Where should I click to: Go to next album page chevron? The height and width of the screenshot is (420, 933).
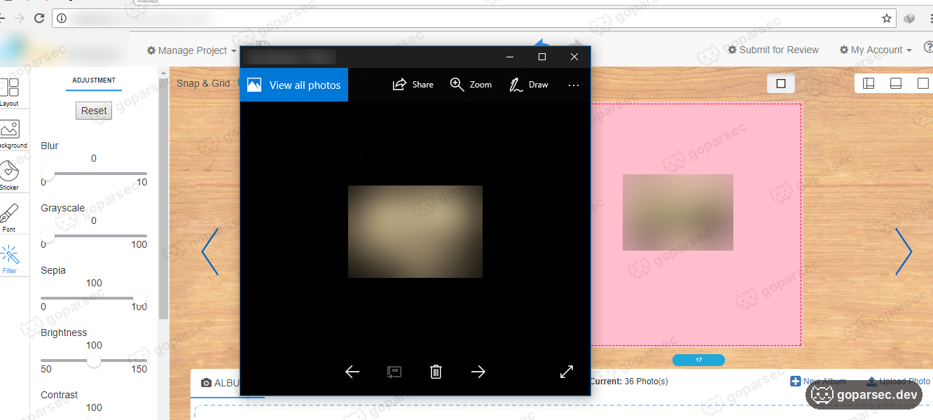pos(904,251)
